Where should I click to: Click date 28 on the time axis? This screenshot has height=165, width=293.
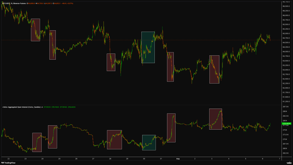(x=110, y=159)
